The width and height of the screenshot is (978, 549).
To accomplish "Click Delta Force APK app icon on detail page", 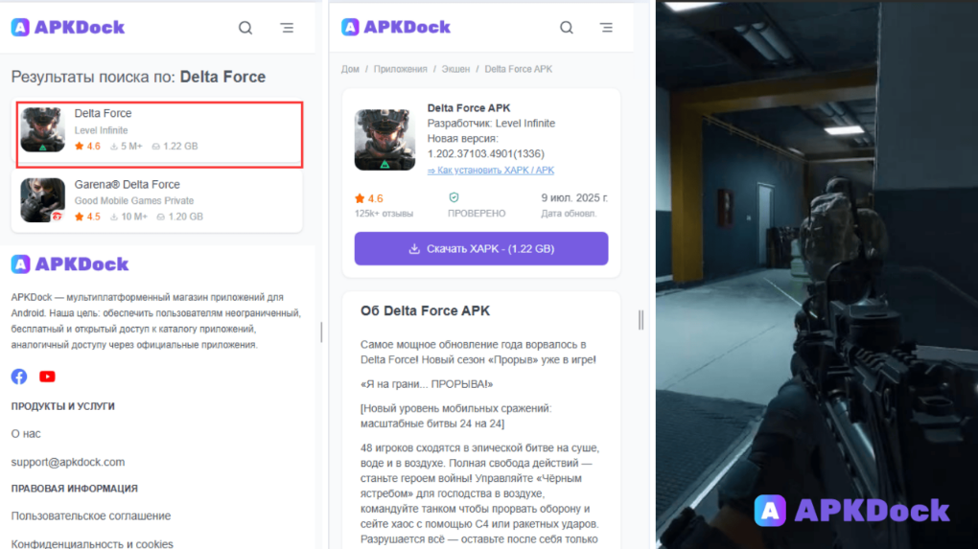I will pyautogui.click(x=384, y=140).
